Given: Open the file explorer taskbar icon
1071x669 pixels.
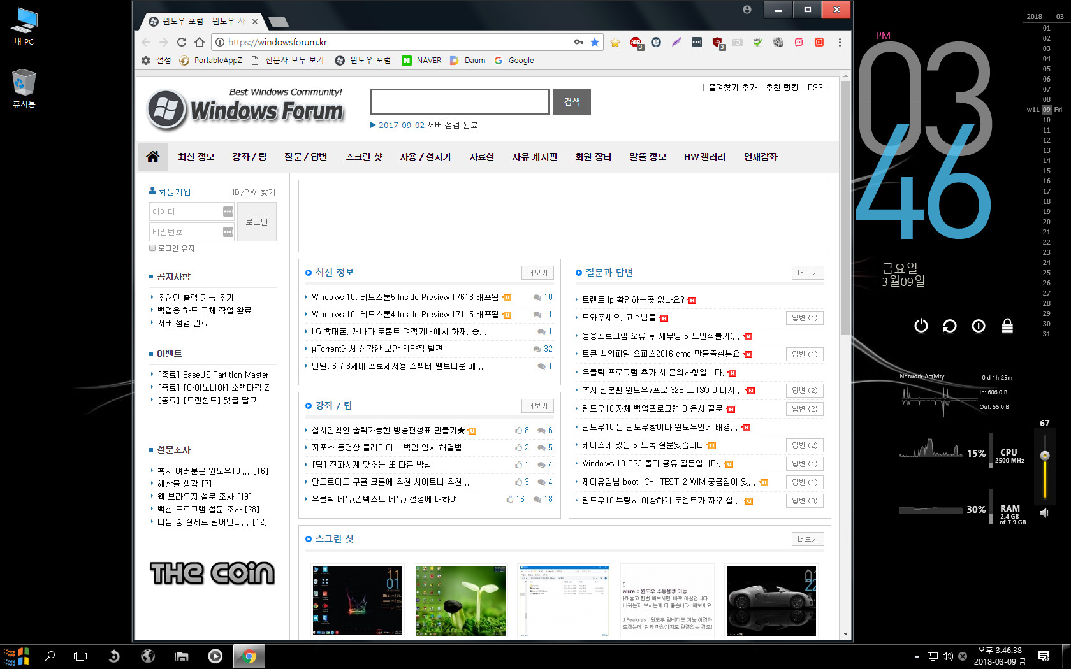Looking at the screenshot, I should tap(182, 656).
